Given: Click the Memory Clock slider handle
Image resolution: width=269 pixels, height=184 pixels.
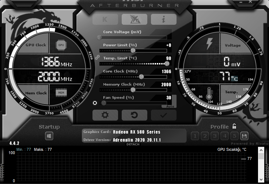Looking at the screenshot, I should [133, 90].
